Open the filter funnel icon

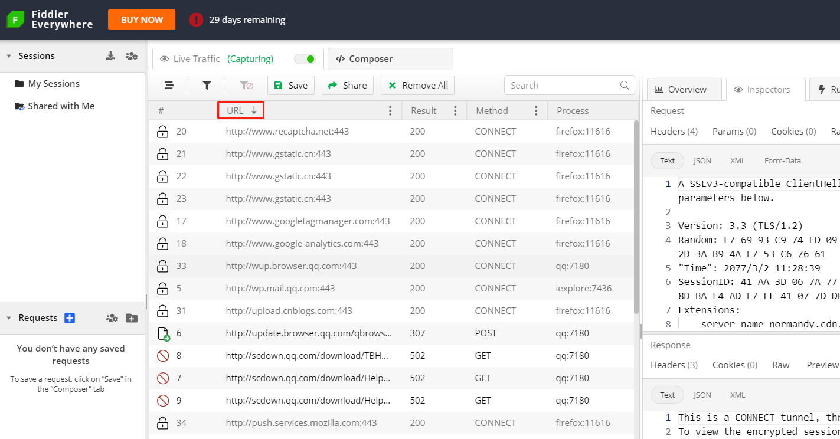pos(207,86)
